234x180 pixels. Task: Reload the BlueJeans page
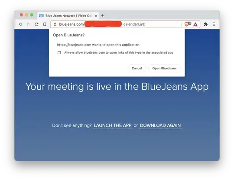pos(36,24)
